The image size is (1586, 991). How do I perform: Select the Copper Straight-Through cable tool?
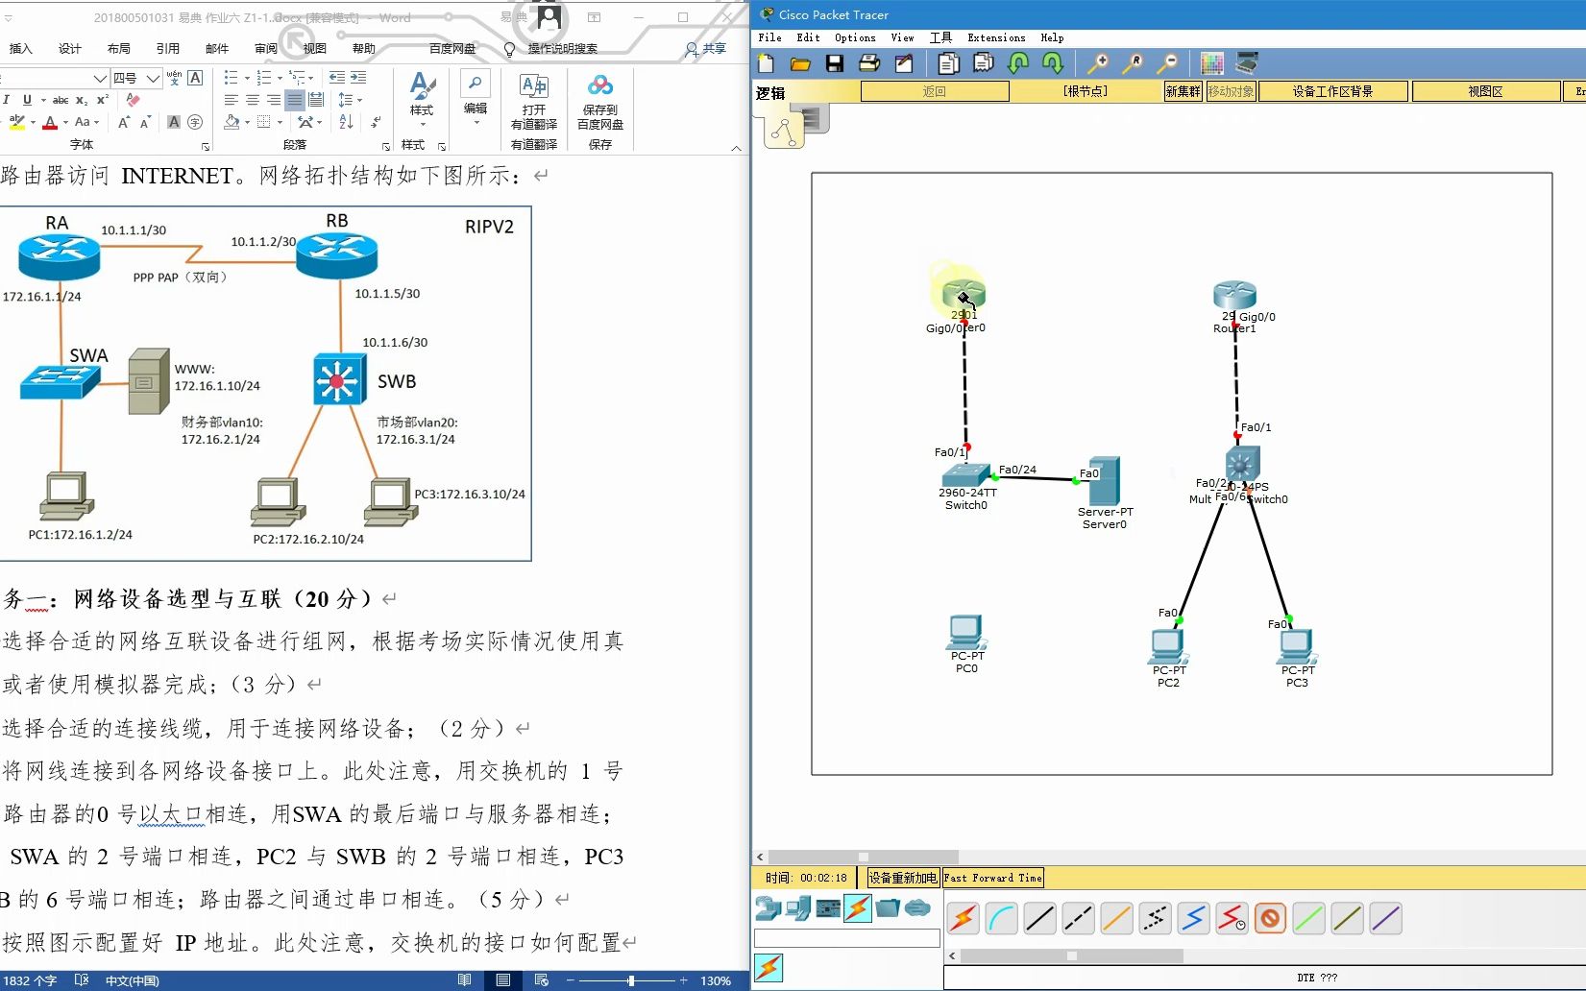(1038, 918)
